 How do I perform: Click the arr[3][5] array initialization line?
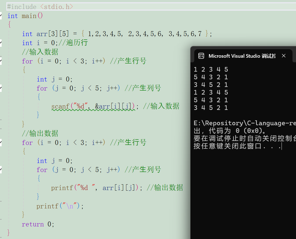[117, 34]
